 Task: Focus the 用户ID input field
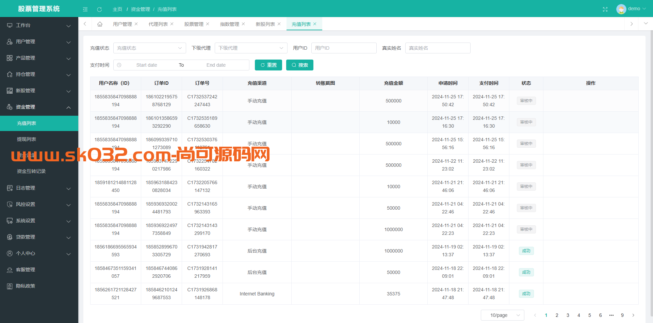(x=344, y=48)
